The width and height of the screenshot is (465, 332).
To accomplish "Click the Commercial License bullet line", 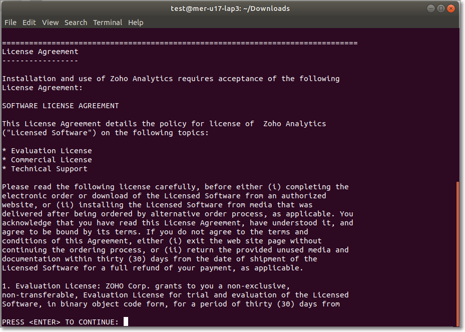I will click(47, 160).
